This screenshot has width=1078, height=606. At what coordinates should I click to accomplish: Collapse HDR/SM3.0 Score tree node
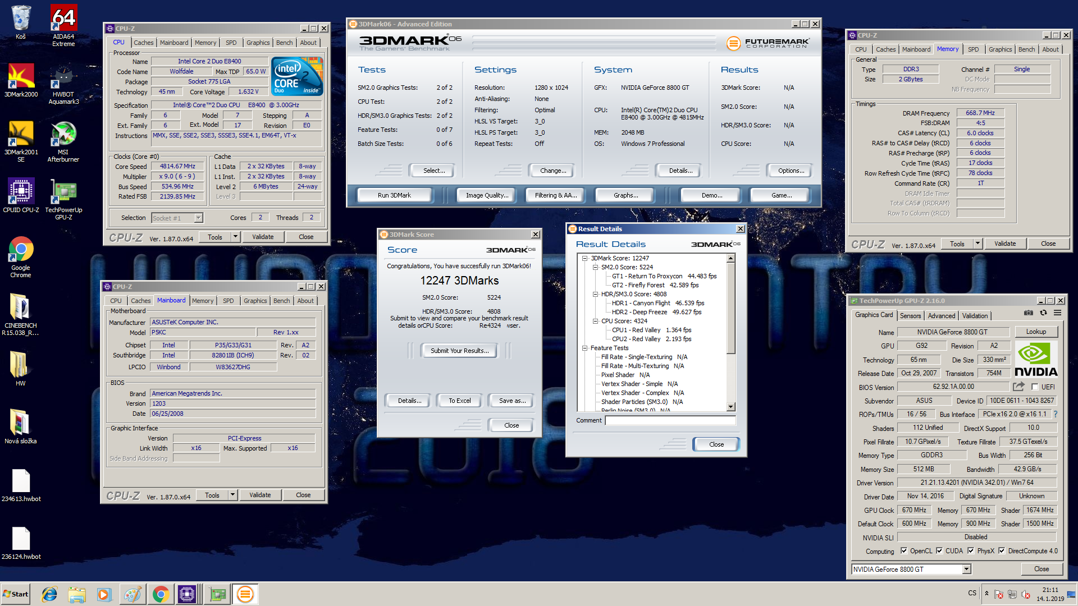click(x=595, y=294)
